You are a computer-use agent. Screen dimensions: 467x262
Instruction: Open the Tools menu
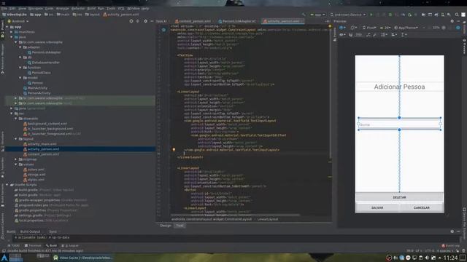111,9
